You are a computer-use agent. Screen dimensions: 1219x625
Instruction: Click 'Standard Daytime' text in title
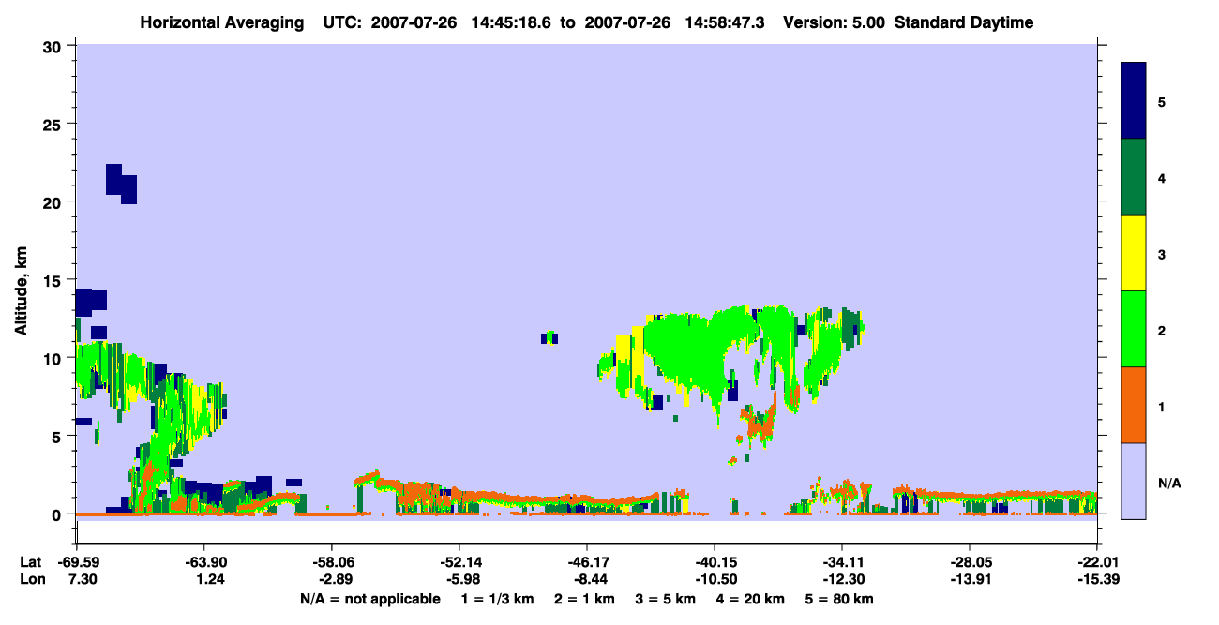coord(964,22)
